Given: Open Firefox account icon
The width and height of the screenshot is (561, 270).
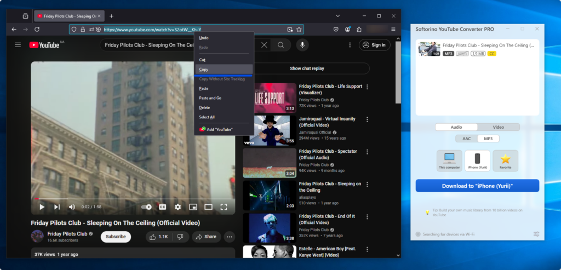Looking at the screenshot, I should tap(347, 30).
